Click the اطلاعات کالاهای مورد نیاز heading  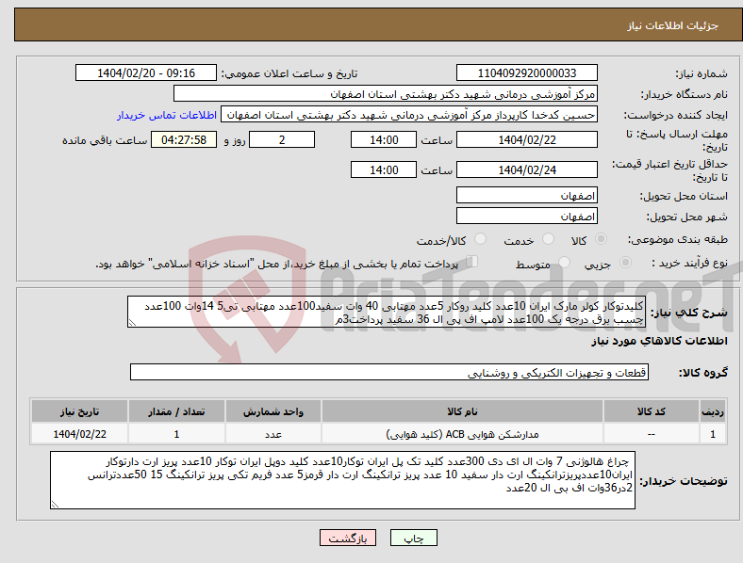click(x=659, y=341)
